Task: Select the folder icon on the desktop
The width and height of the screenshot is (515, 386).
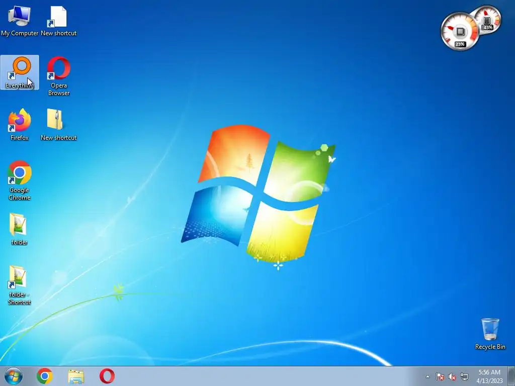Action: 19,229
